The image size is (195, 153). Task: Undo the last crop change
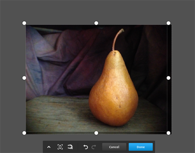click(85, 147)
